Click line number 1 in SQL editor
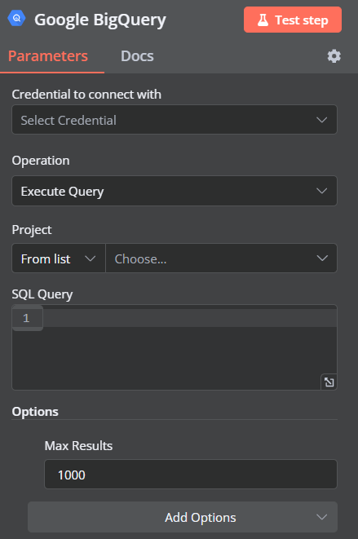 [x=26, y=318]
